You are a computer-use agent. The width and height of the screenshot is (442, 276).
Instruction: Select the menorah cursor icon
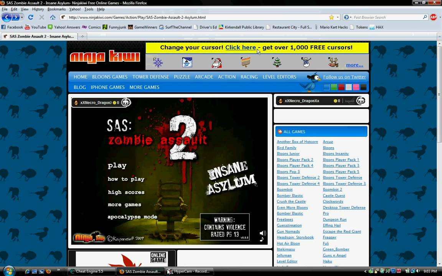[246, 62]
